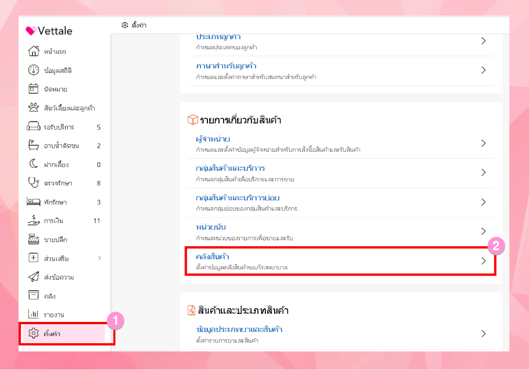This screenshot has width=529, height=370.
Task: Click the cash register icon for ขายปลีก
Action: coord(34,239)
